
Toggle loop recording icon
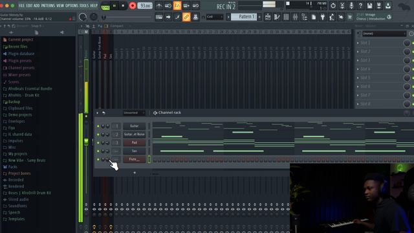[x=195, y=6]
